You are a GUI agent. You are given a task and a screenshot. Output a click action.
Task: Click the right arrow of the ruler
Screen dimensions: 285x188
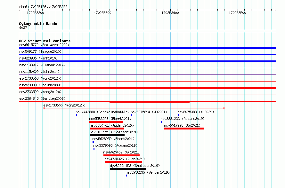click(275, 10)
